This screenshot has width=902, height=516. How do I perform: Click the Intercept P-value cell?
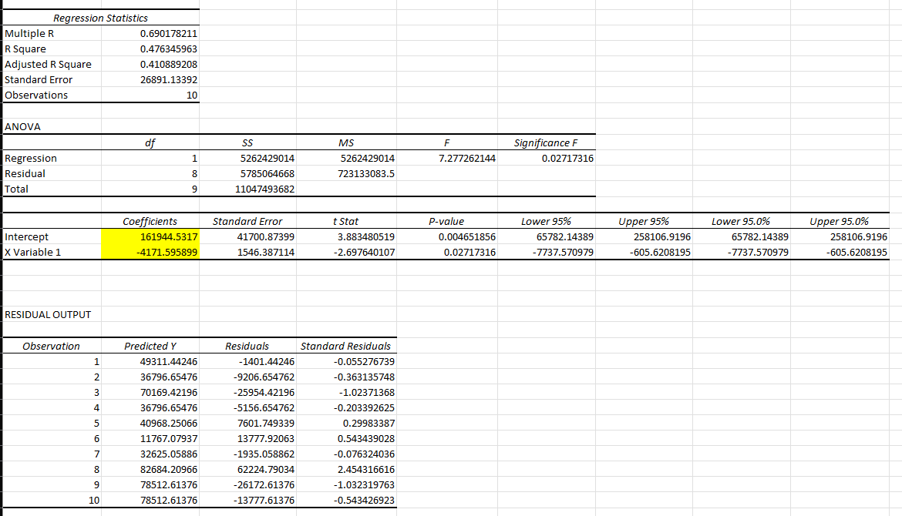[x=447, y=236]
